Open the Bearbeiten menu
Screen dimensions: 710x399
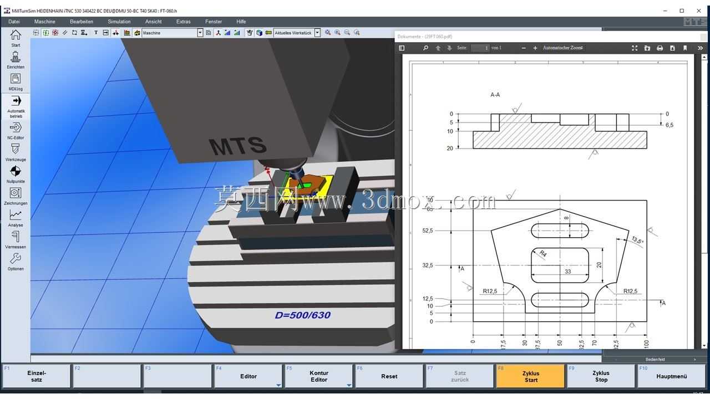[81, 22]
